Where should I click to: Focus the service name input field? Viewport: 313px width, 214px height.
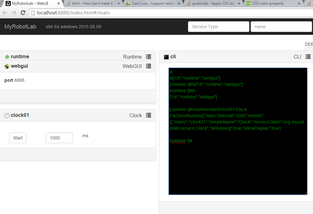[281, 27]
